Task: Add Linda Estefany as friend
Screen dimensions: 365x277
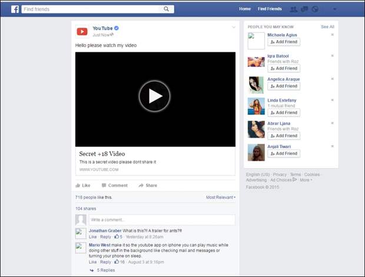Action: [284, 112]
